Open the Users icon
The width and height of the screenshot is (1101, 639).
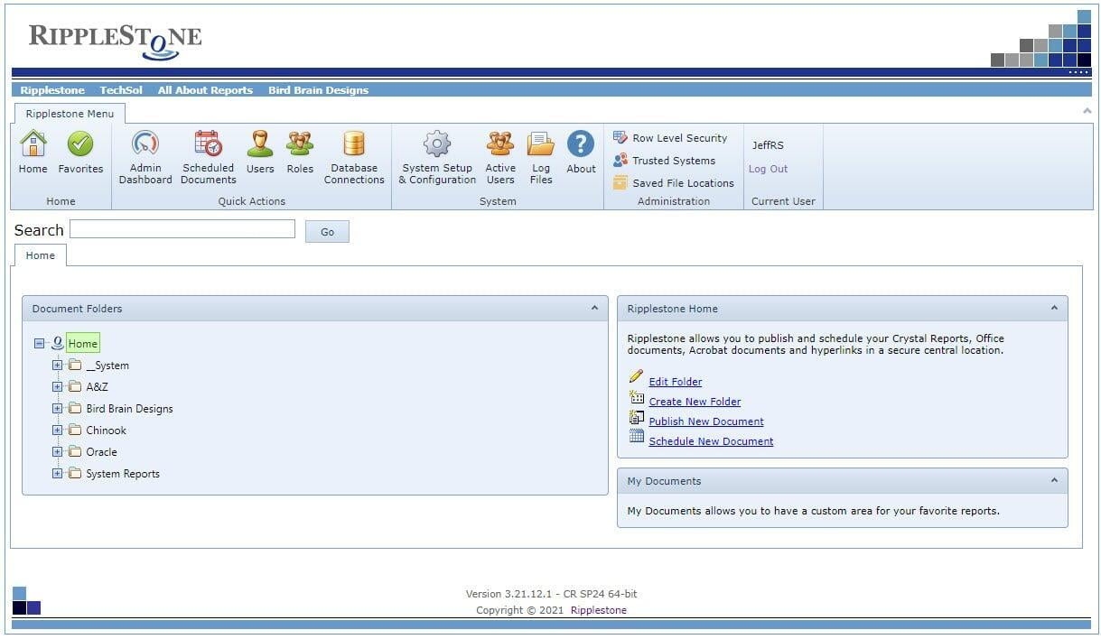coord(260,144)
